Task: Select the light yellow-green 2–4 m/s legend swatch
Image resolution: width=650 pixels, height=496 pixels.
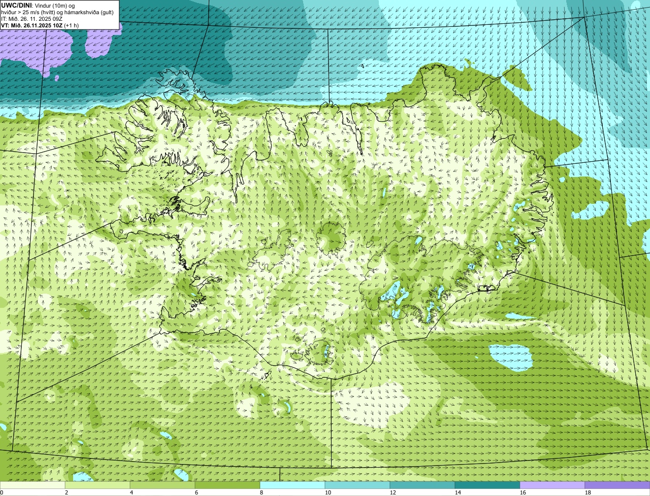Action: pyautogui.click(x=97, y=485)
